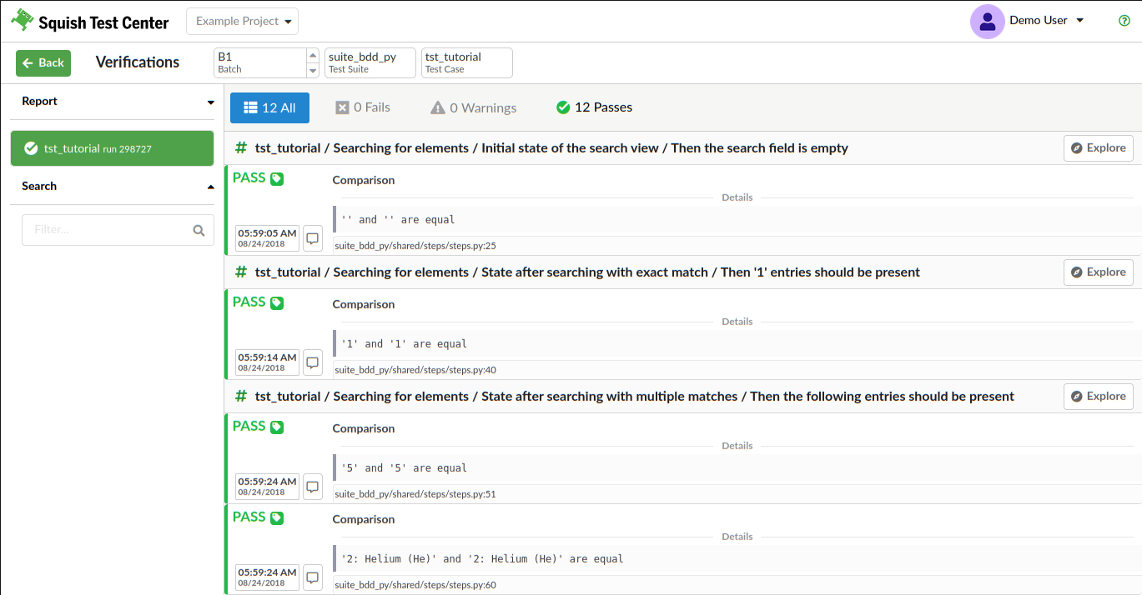Open comment icon for 05:59:14 AM result
Image resolution: width=1142 pixels, height=595 pixels.
[313, 362]
